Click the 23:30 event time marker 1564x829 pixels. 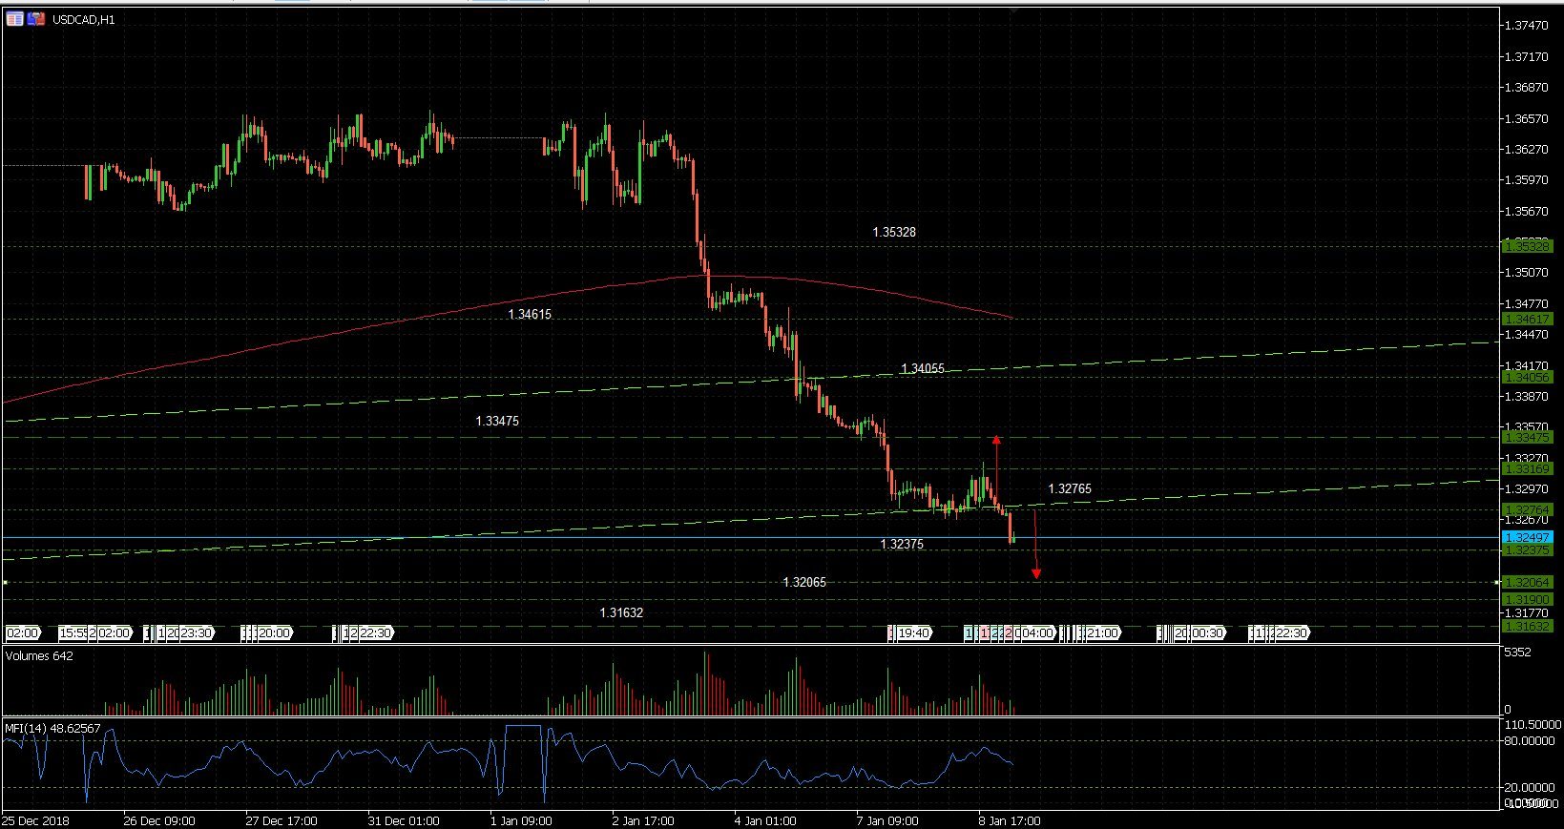[198, 632]
